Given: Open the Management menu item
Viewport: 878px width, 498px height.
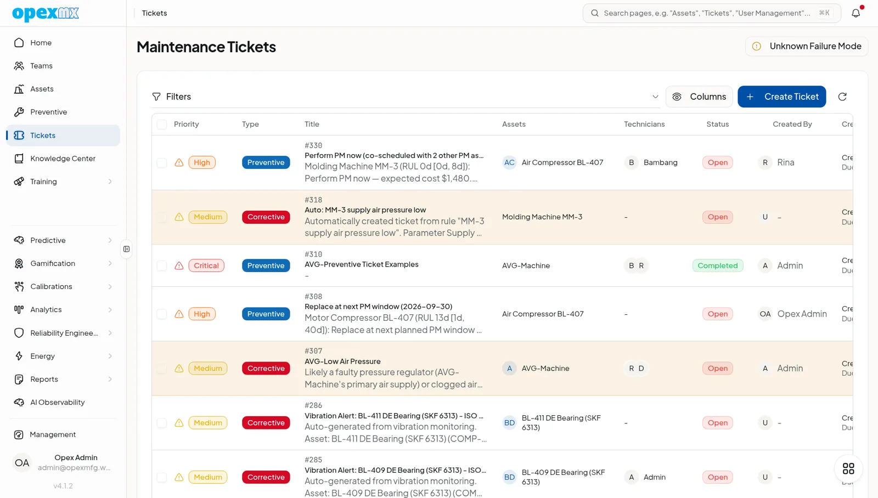Looking at the screenshot, I should pyautogui.click(x=63, y=434).
